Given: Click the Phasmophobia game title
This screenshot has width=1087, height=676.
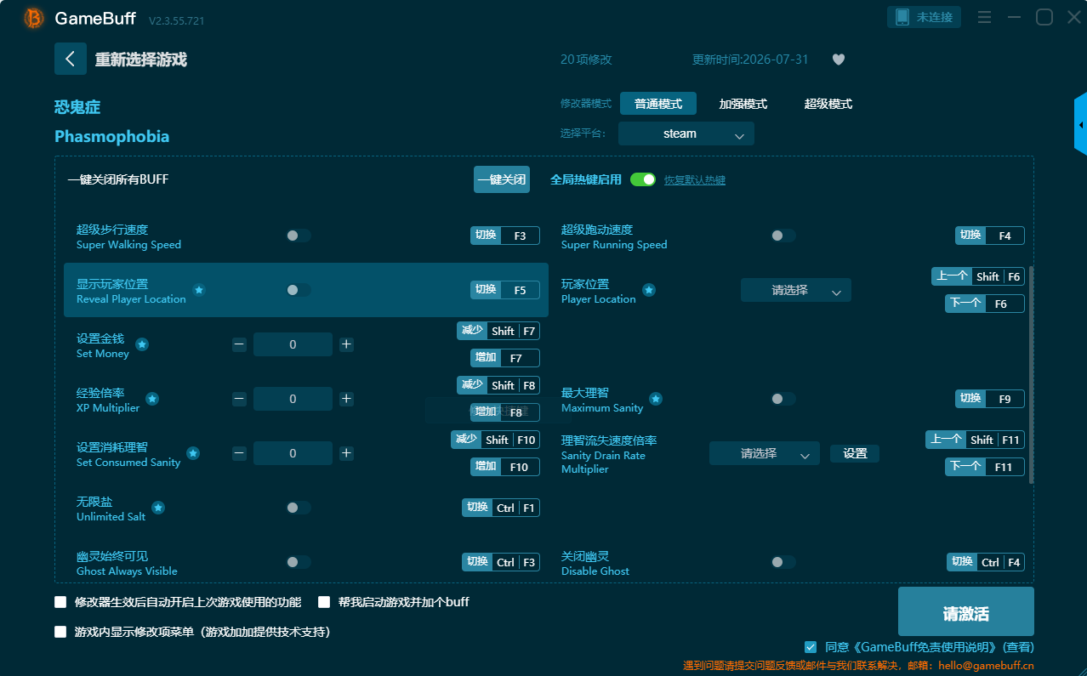Looking at the screenshot, I should point(111,136).
